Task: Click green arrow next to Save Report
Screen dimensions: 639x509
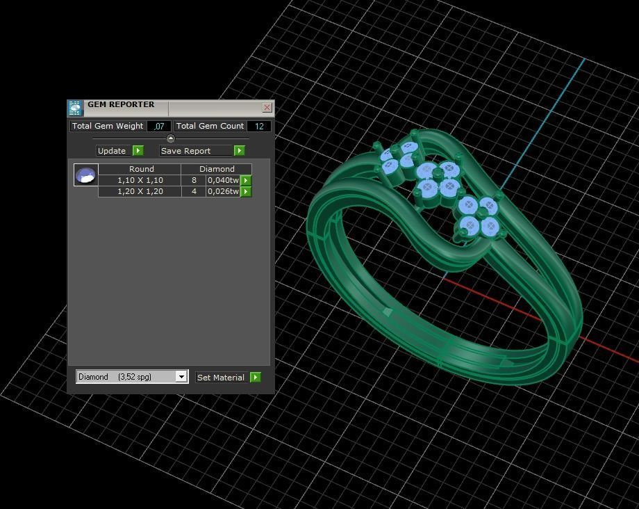Action: click(239, 151)
